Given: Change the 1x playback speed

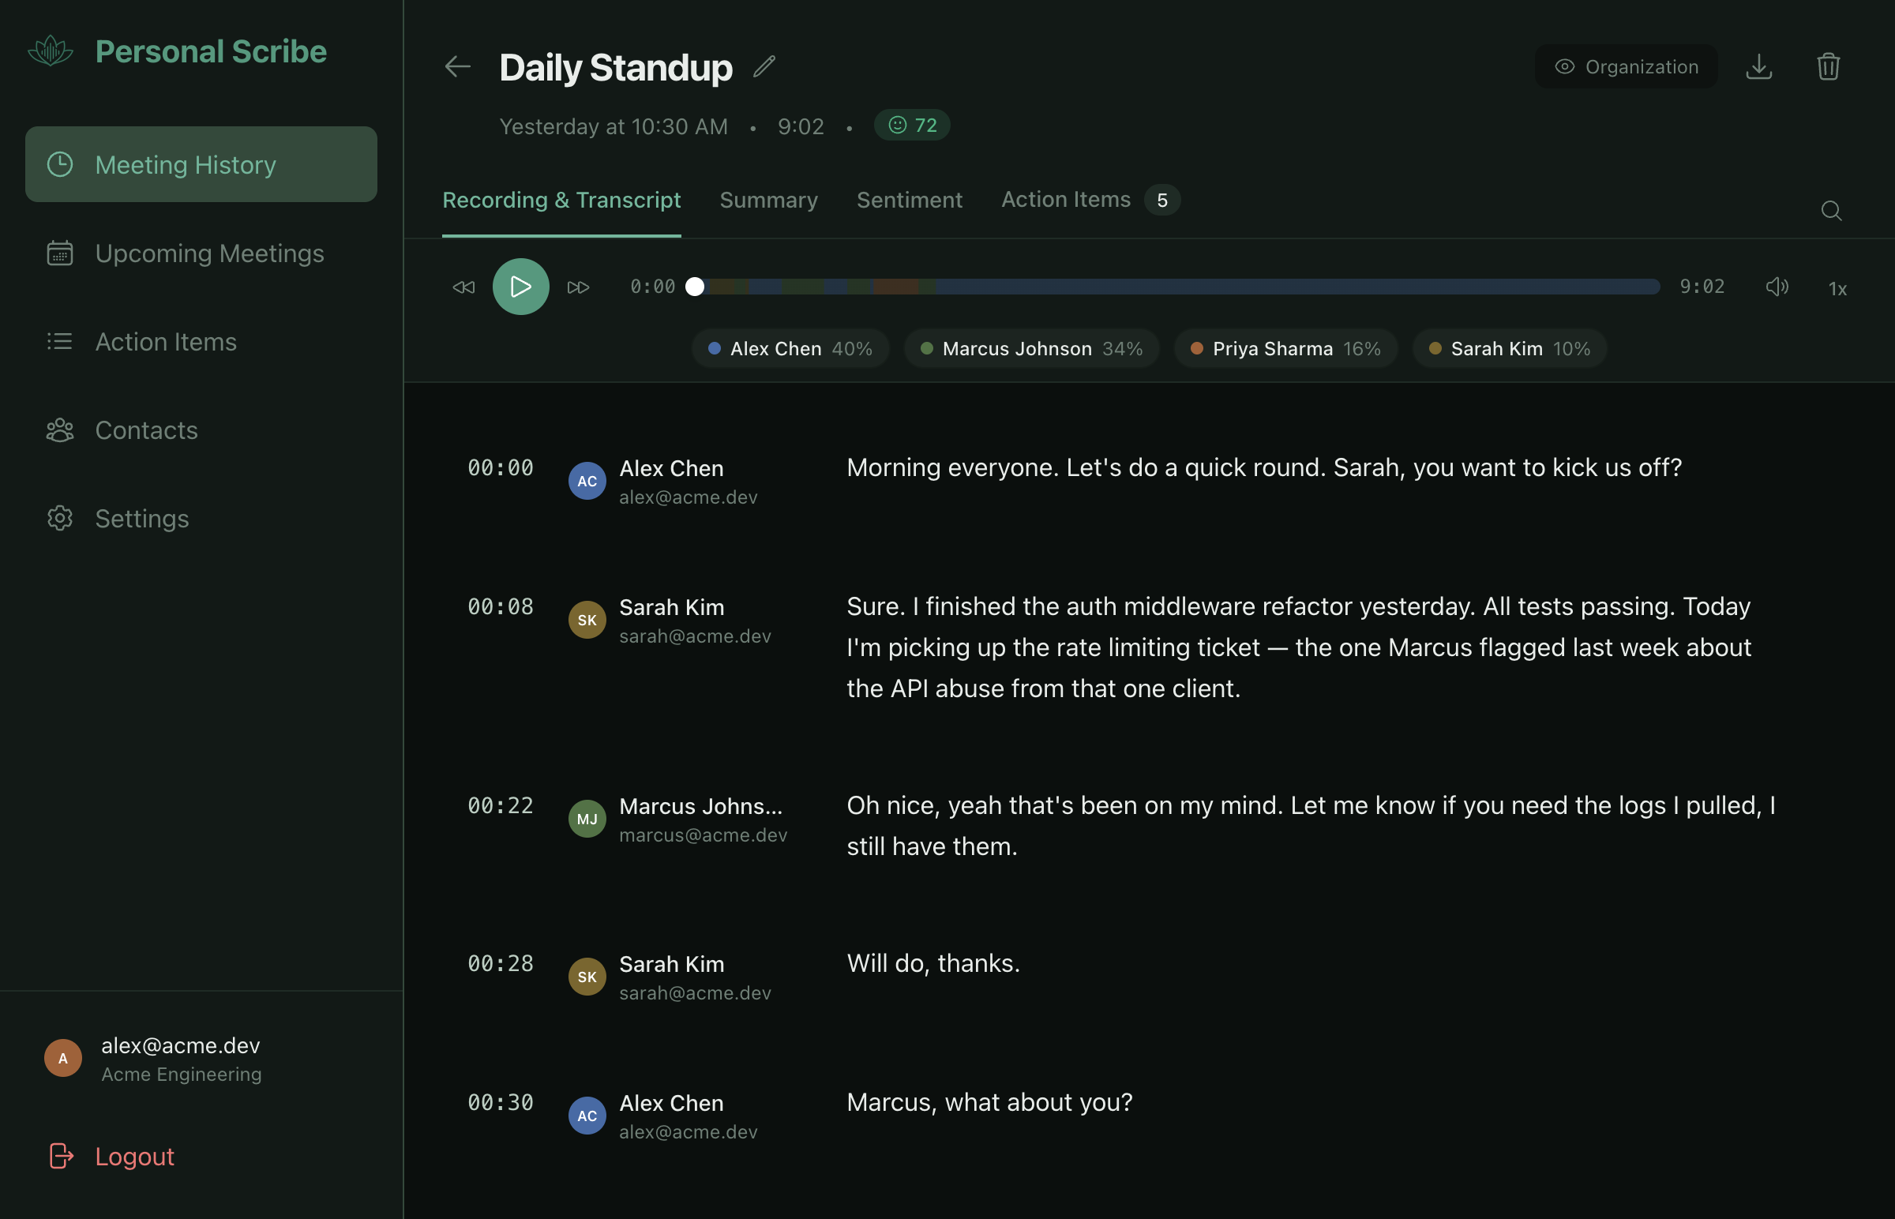Looking at the screenshot, I should pyautogui.click(x=1837, y=289).
